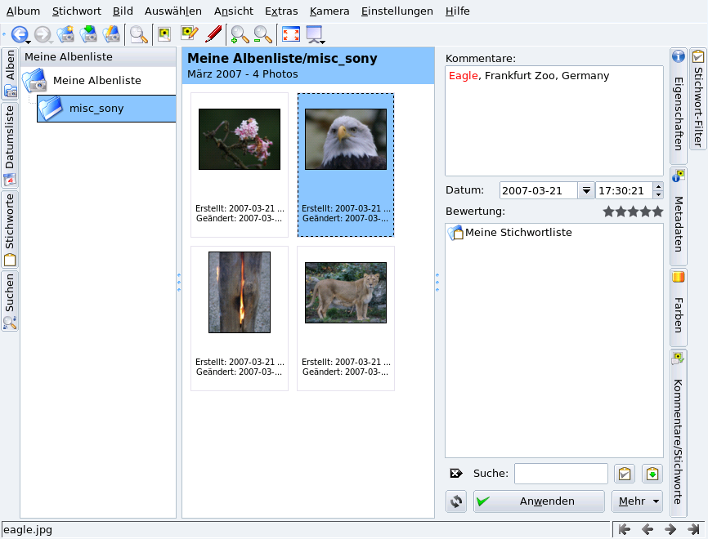Click the add images to album icon
Image resolution: width=708 pixels, height=539 pixels.
pos(88,34)
